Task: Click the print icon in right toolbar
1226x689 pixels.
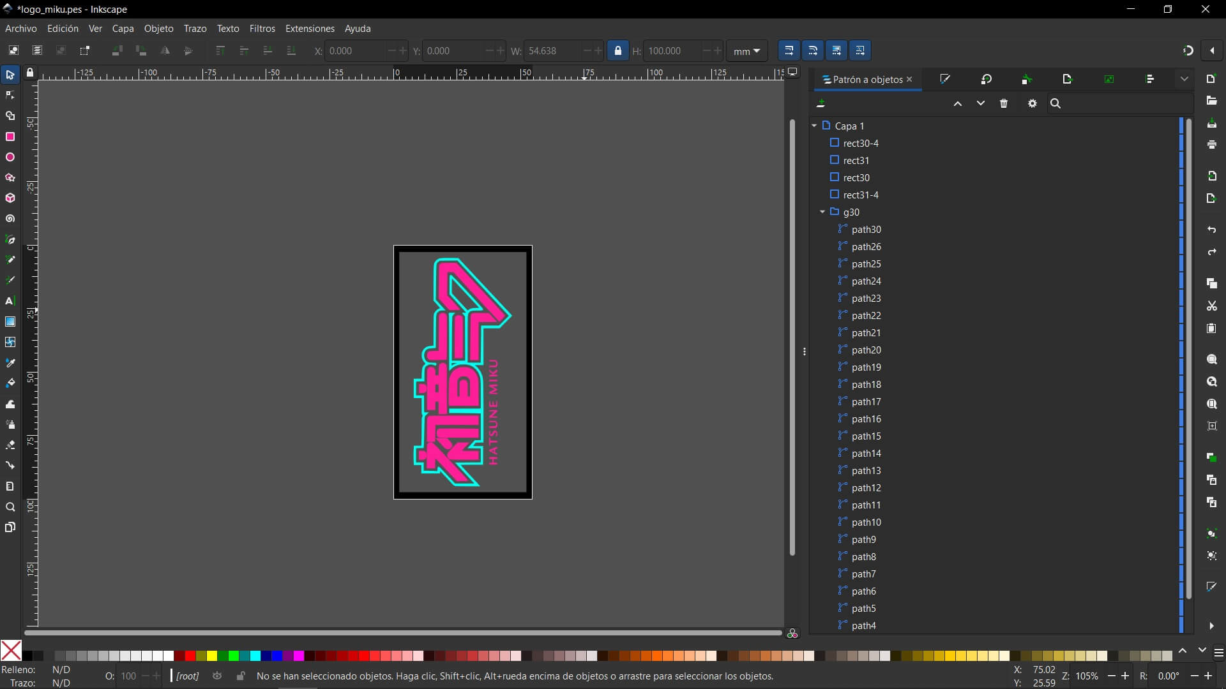Action: click(x=1212, y=145)
